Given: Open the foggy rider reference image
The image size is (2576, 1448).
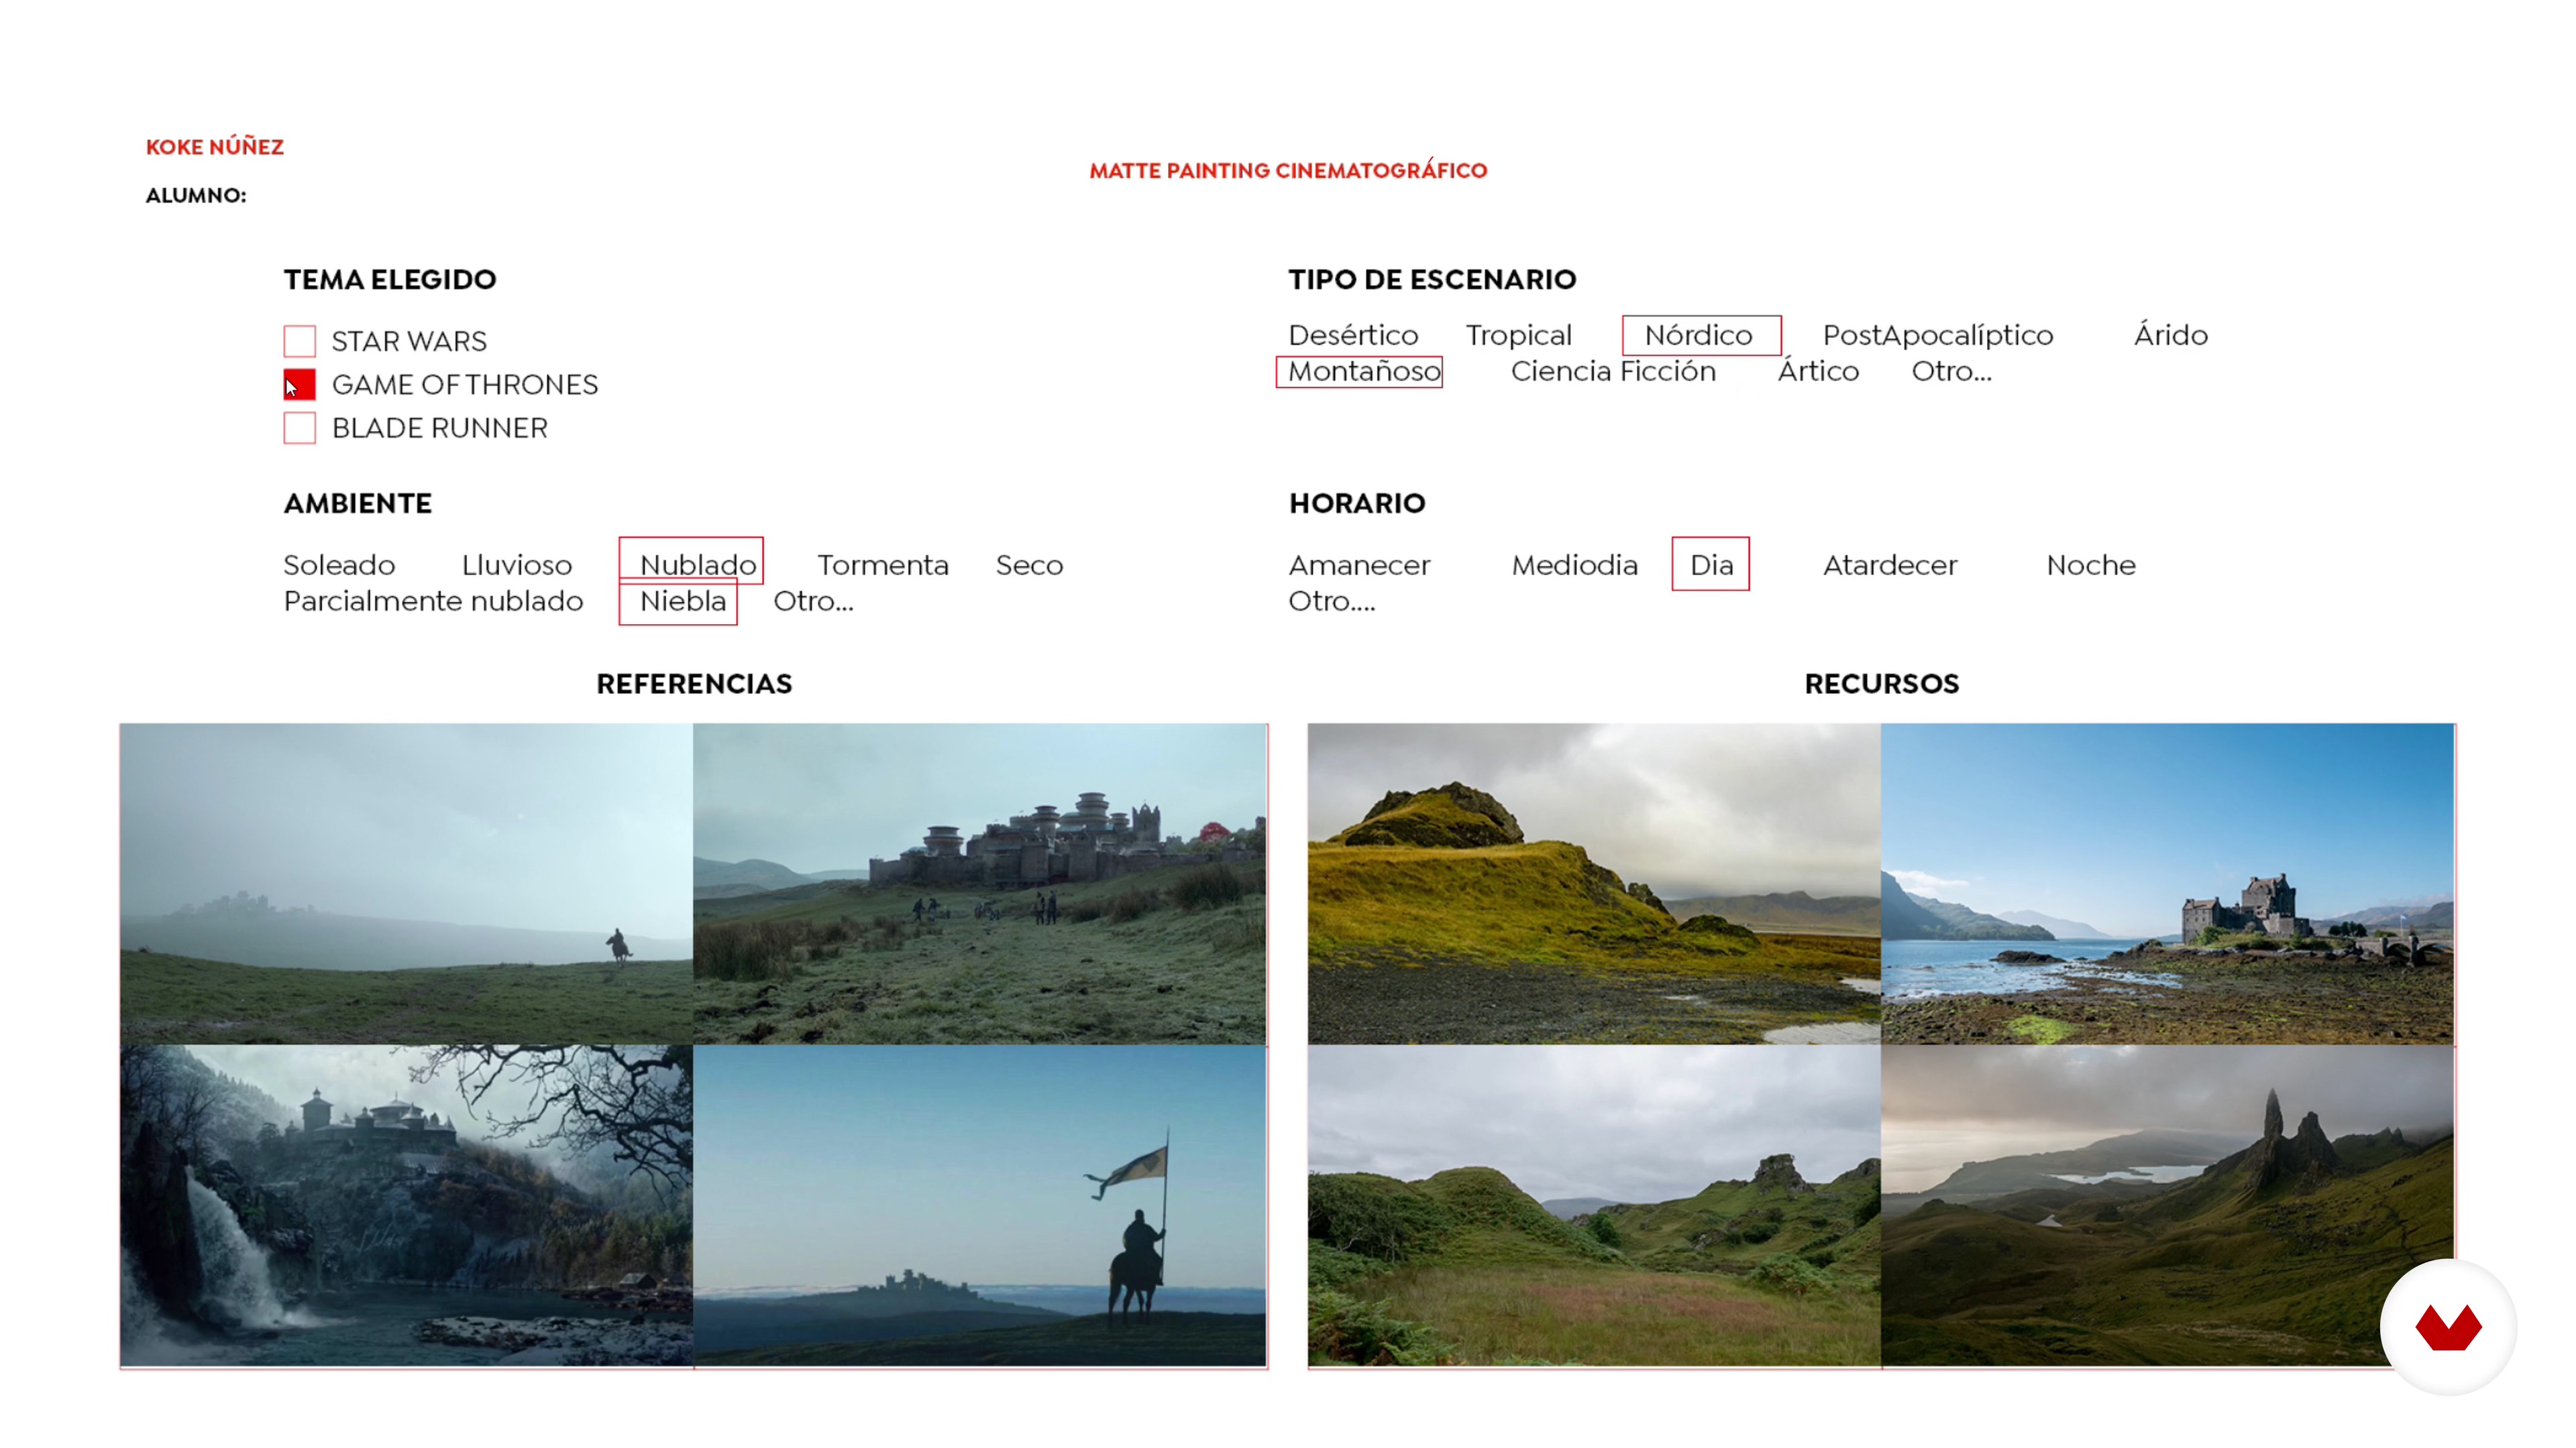Looking at the screenshot, I should pos(406,884).
